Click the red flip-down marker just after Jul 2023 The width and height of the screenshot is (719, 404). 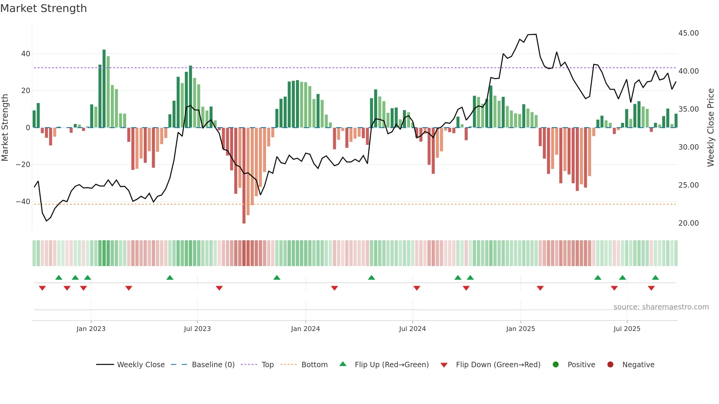click(x=219, y=288)
